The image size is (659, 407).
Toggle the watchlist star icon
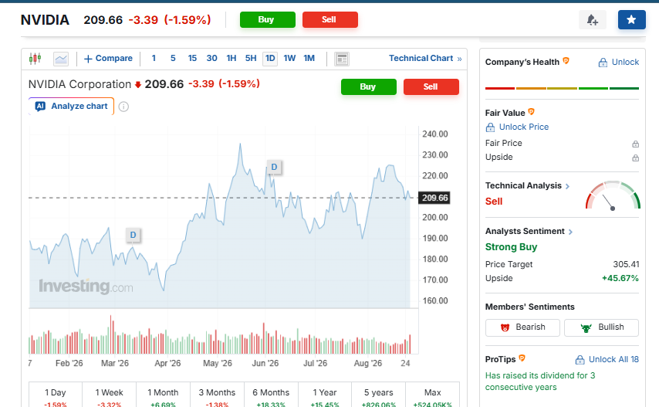click(631, 20)
